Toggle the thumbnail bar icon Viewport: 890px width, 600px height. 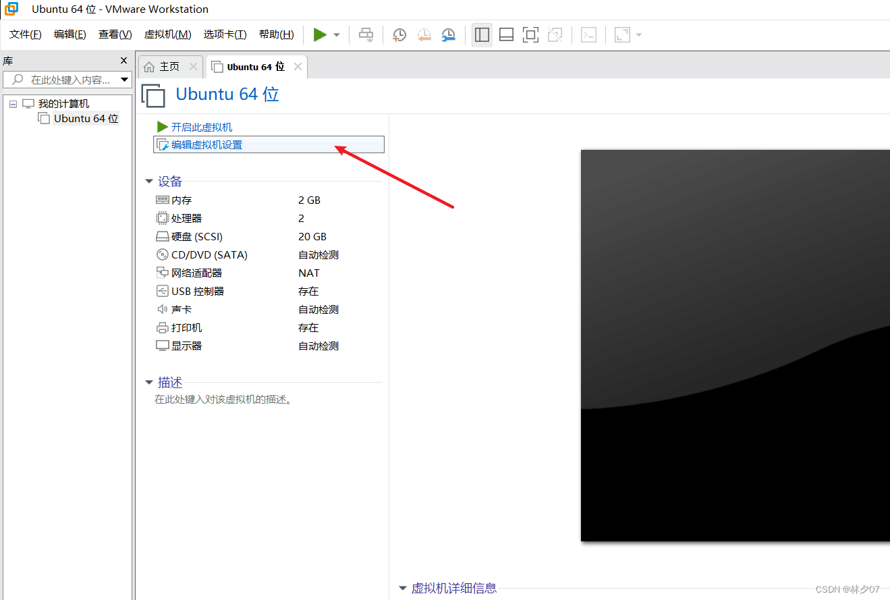506,34
